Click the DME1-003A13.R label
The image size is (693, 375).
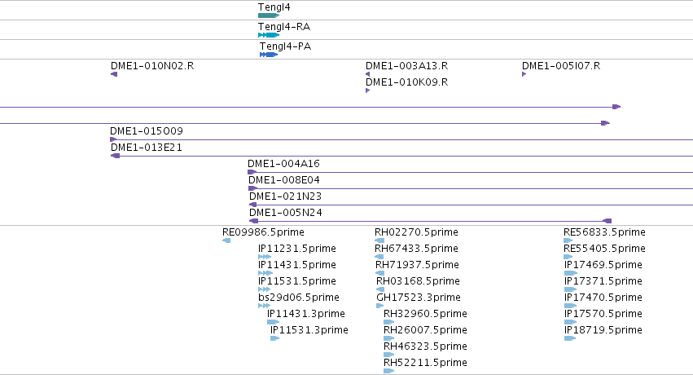tap(406, 66)
